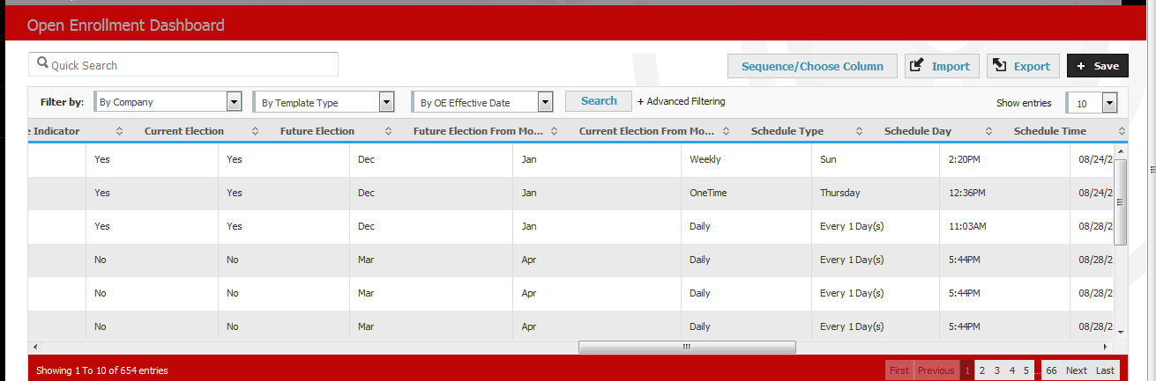Sort by Schedule Type column arrows

coord(859,131)
